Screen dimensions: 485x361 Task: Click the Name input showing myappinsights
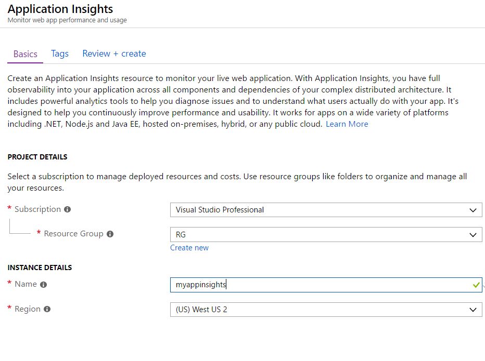(312, 285)
